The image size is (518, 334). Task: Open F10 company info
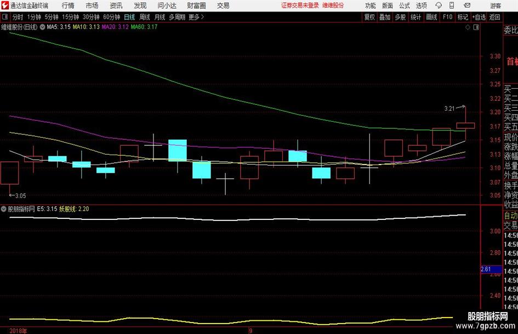447,17
